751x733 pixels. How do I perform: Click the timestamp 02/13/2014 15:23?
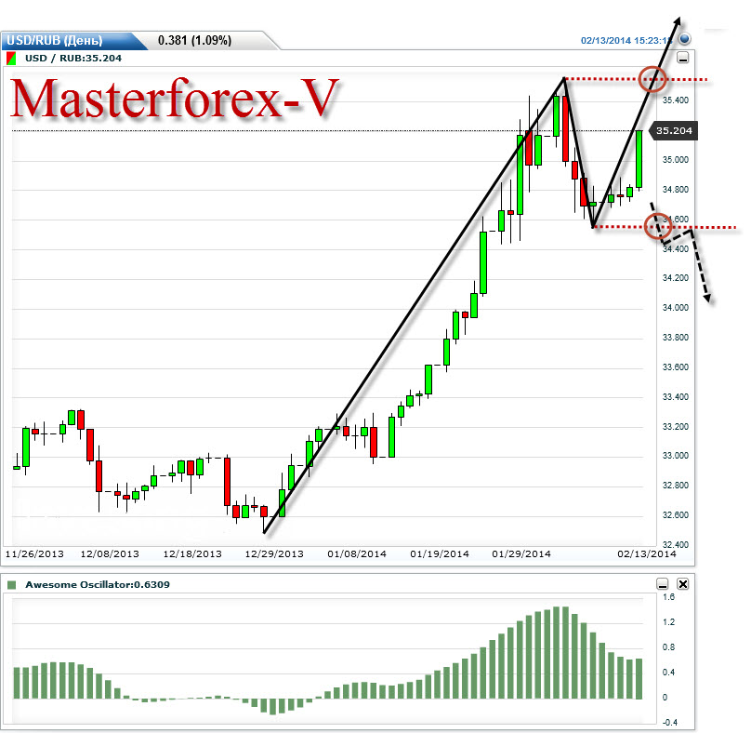click(626, 41)
